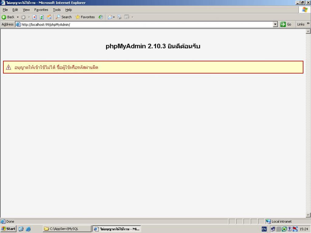Launch Internet Explorer from quick launch
This screenshot has height=233, width=311.
pos(28,229)
